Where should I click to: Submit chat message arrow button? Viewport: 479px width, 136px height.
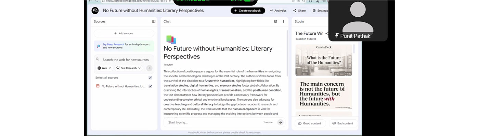(280, 122)
